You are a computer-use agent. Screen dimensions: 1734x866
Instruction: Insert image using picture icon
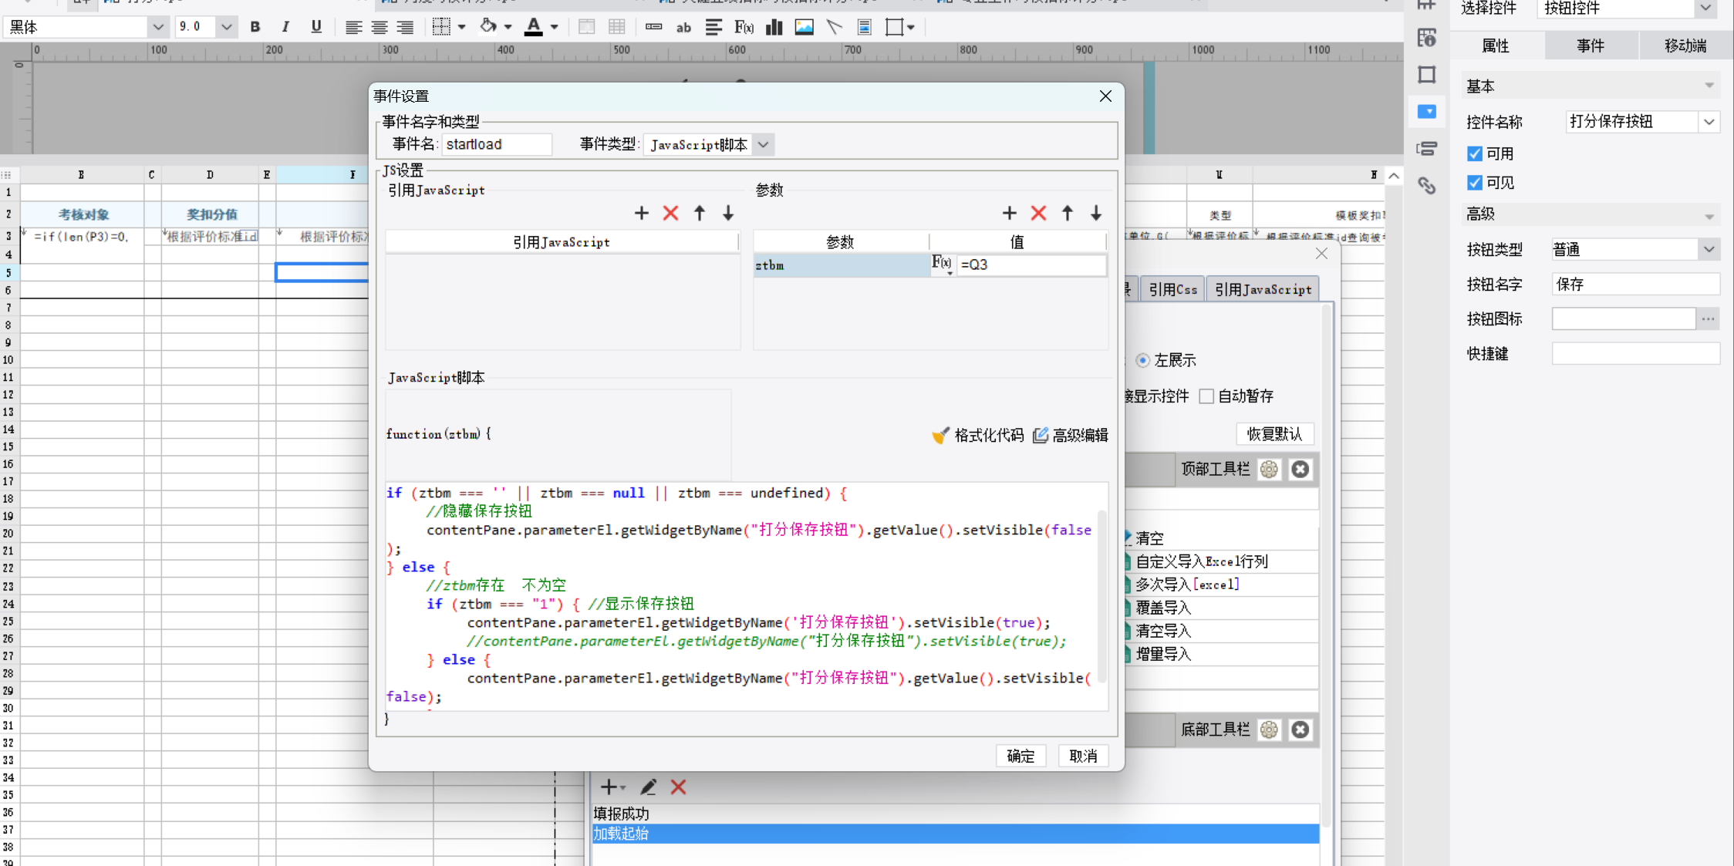804,27
